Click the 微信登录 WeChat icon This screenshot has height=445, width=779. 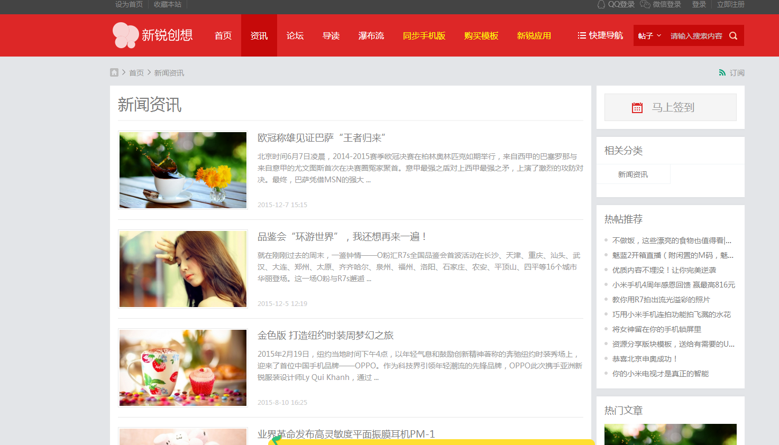pyautogui.click(x=645, y=4)
